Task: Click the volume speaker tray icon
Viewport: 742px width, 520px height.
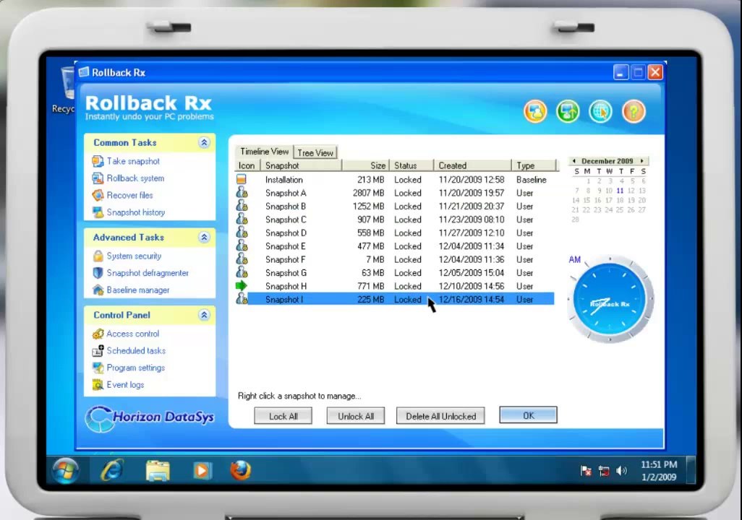Action: (x=621, y=471)
